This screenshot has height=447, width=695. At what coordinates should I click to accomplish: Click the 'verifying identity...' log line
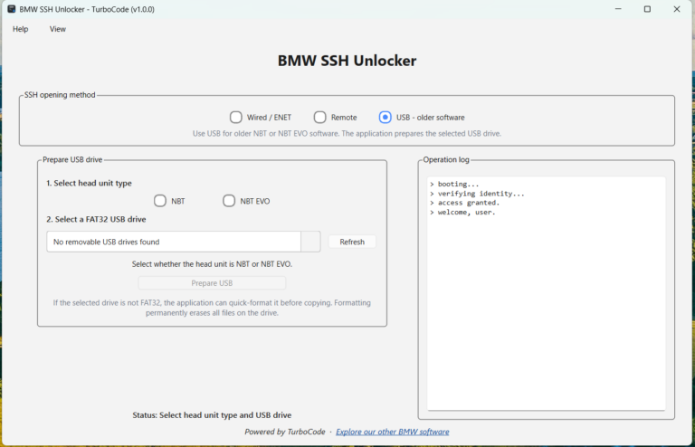(477, 194)
